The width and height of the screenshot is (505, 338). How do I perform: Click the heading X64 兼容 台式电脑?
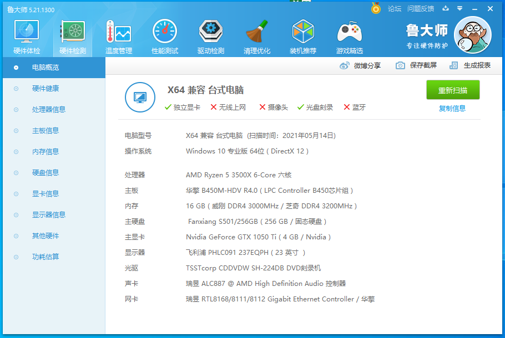tap(205, 90)
